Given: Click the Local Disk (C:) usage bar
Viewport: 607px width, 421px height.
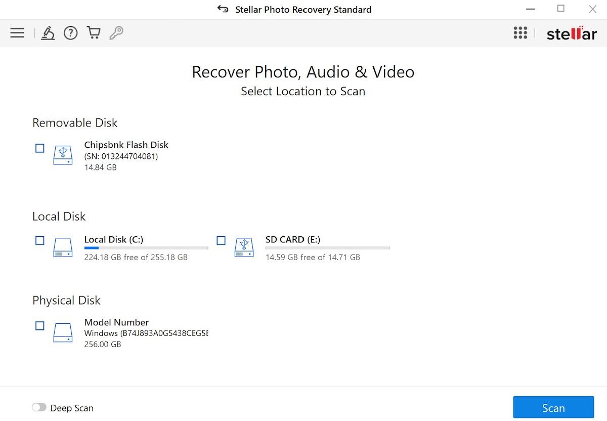Looking at the screenshot, I should coord(146,248).
